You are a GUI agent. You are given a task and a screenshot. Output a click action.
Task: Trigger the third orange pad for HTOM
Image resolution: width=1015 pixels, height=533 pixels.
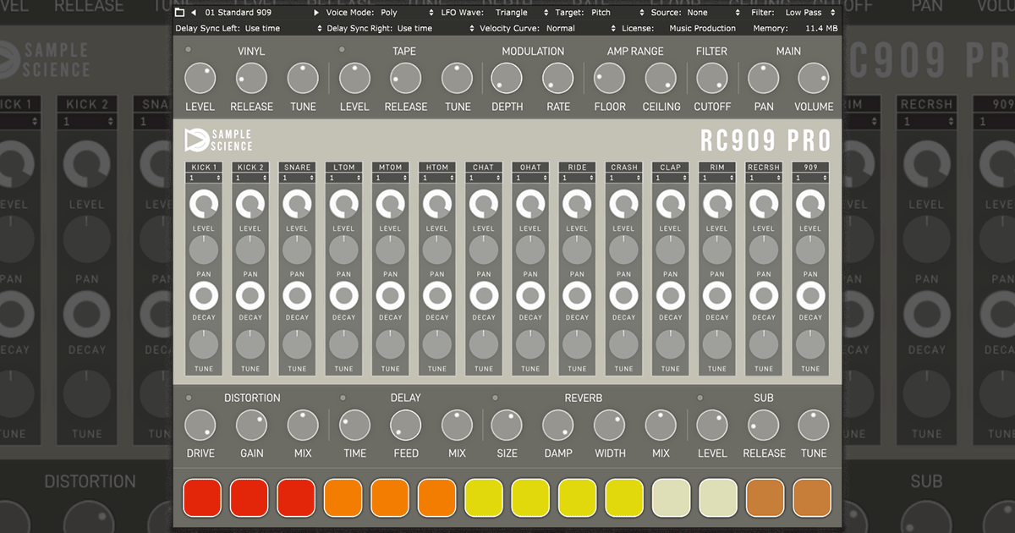pyautogui.click(x=436, y=497)
